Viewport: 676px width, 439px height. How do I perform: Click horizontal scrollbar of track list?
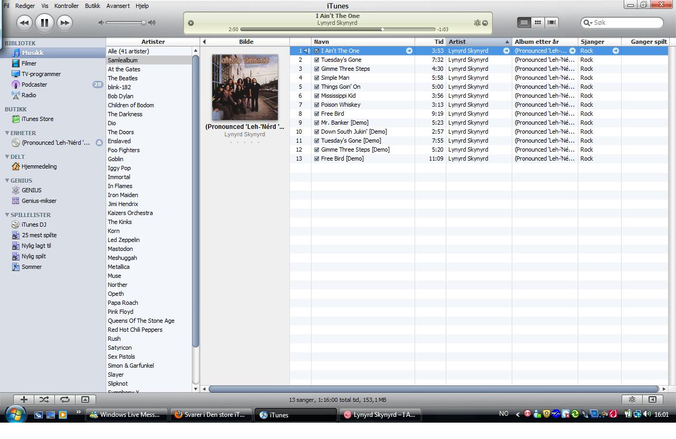(434, 389)
